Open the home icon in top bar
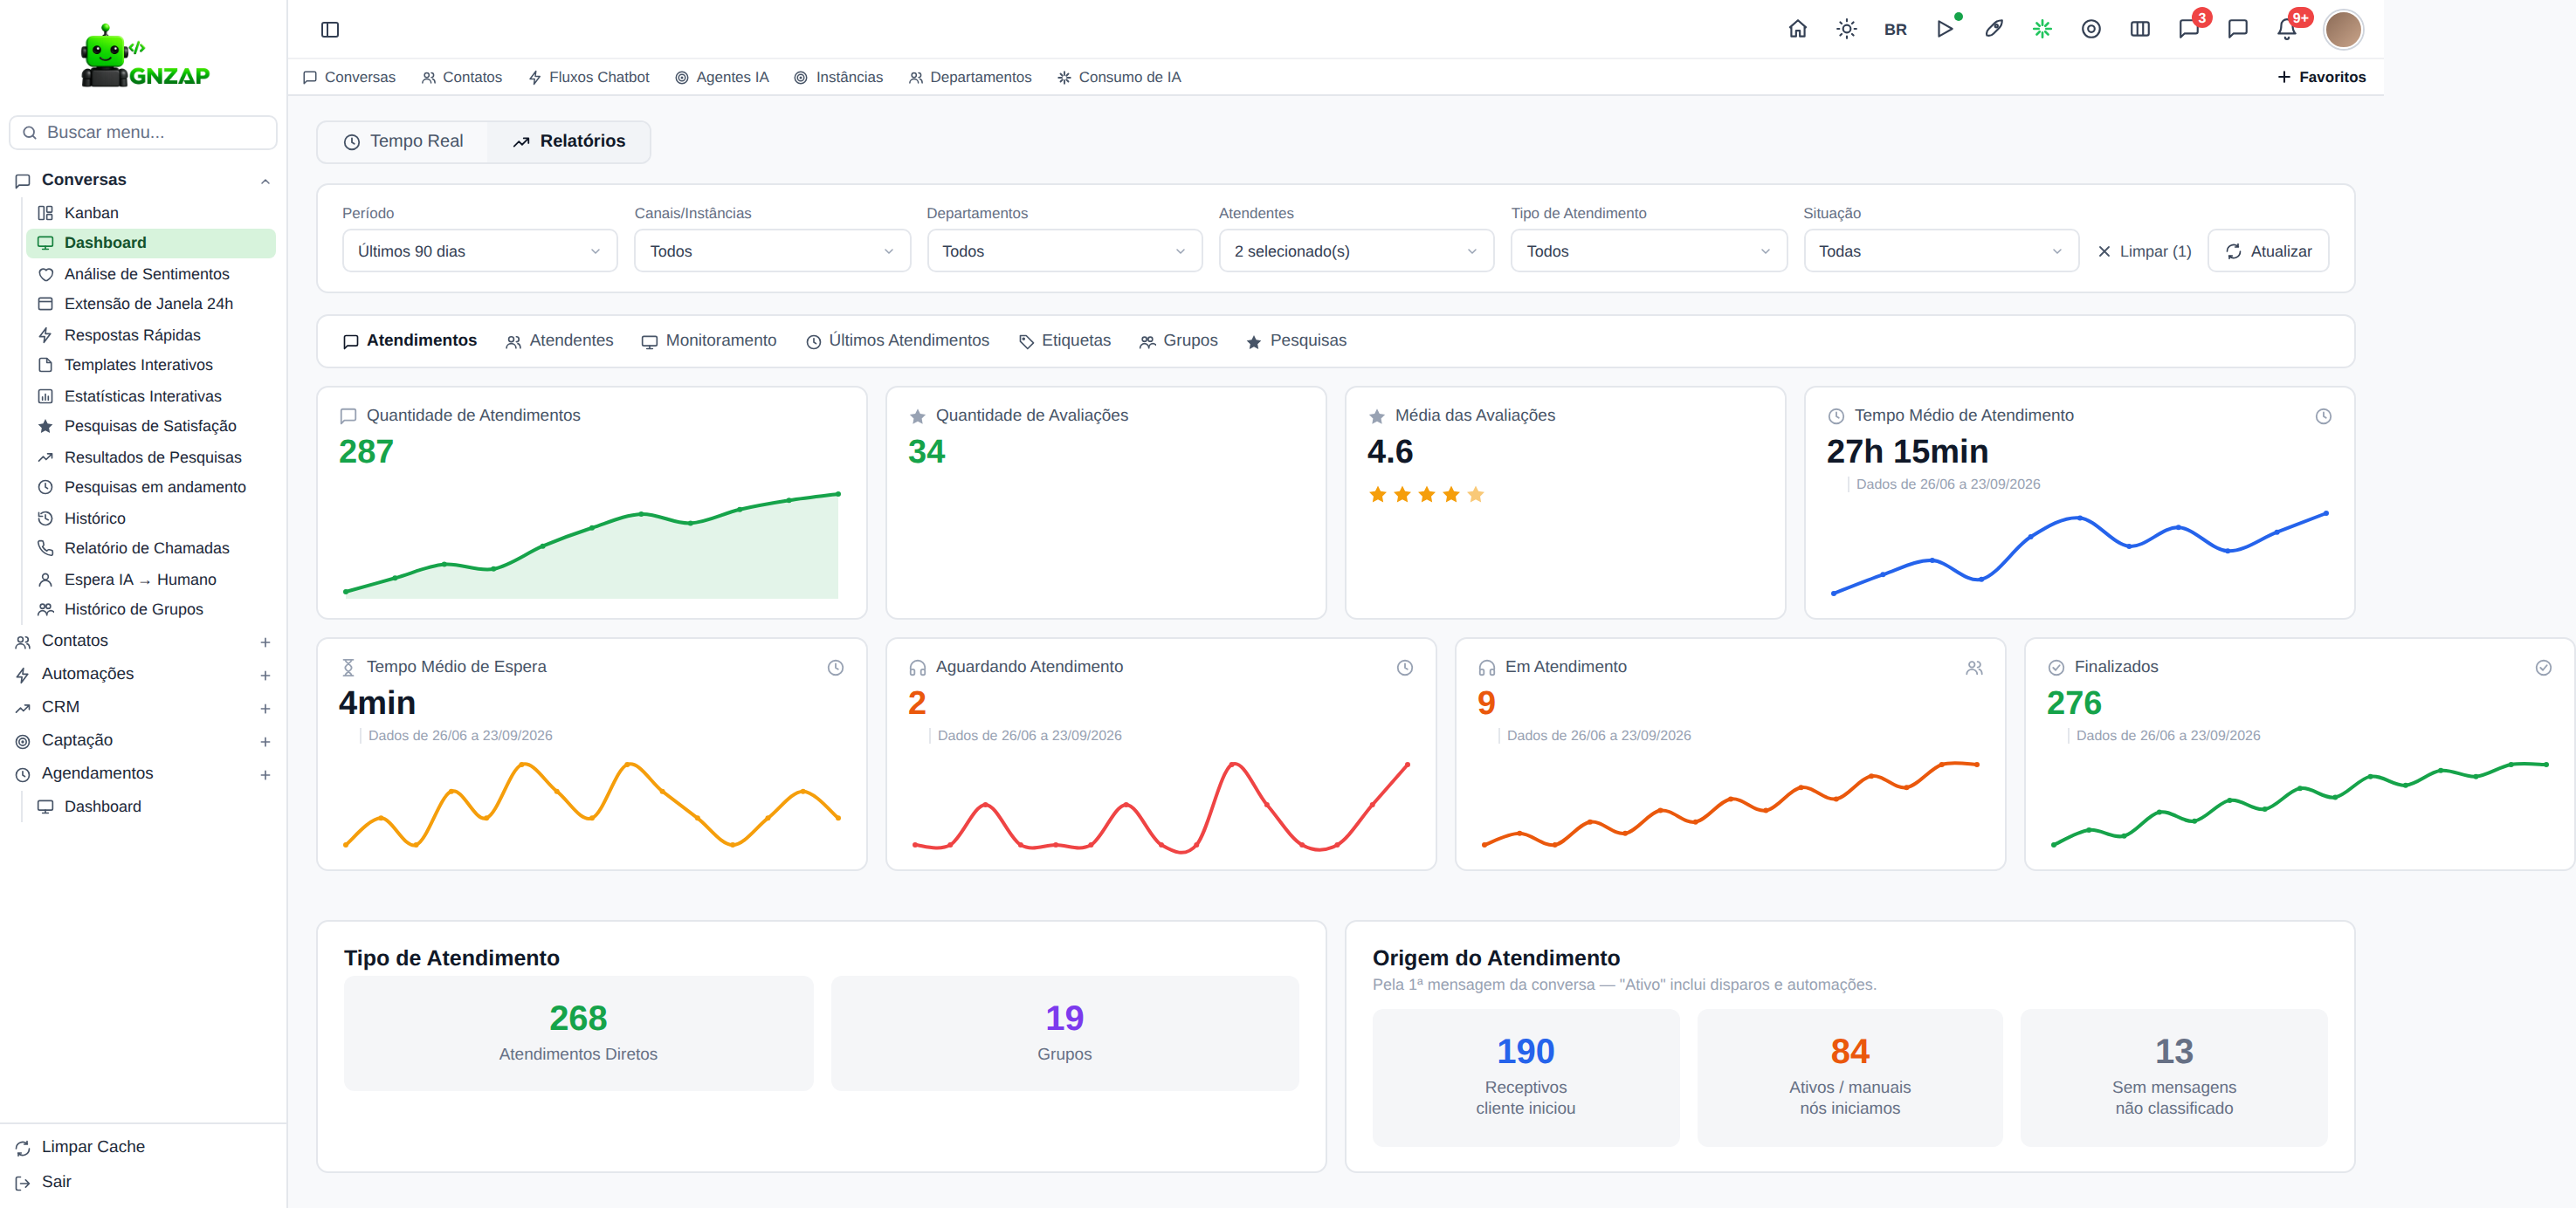Screen dimensions: 2576x1208 (1797, 29)
